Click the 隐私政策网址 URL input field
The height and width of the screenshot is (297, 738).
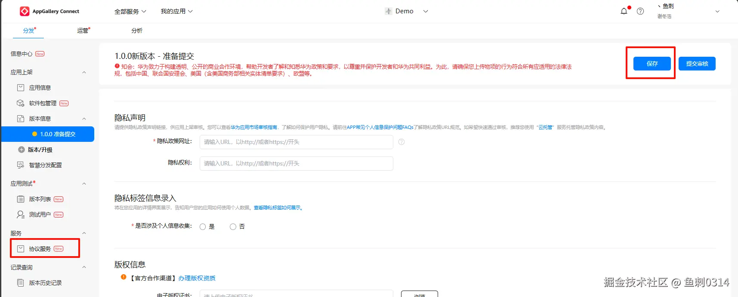[x=296, y=142]
